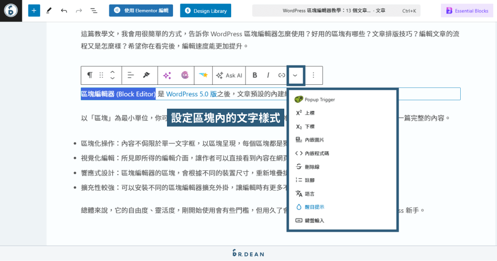This screenshot has height=261, width=497.
Task: Click the 'WordPress 5.0 版' link
Action: [x=191, y=94]
